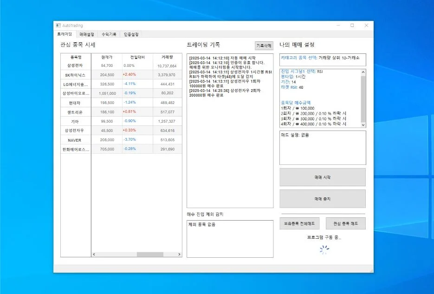
Task: Open the 수익기록 tab
Action: [x=109, y=34]
